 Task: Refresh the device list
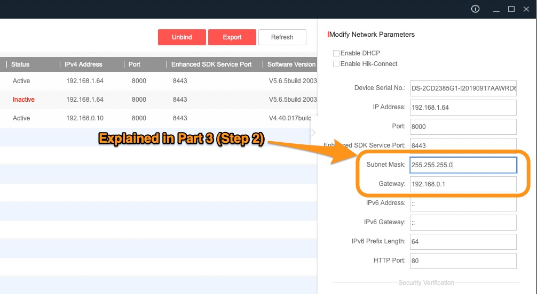(282, 37)
